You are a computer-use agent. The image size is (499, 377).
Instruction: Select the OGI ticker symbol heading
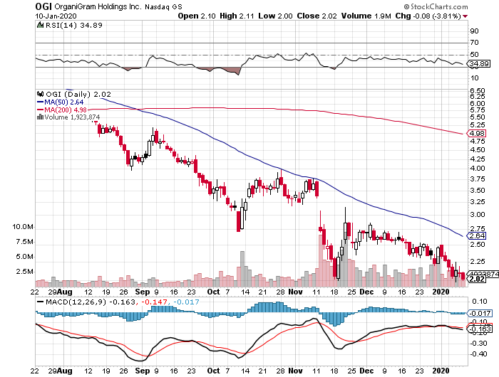click(43, 6)
